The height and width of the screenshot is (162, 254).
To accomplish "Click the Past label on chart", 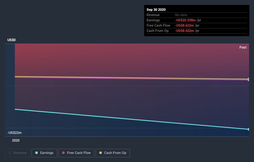I will coord(243,47).
